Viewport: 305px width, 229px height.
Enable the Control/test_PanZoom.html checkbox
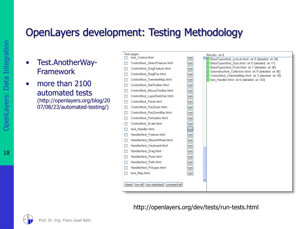(x=126, y=107)
